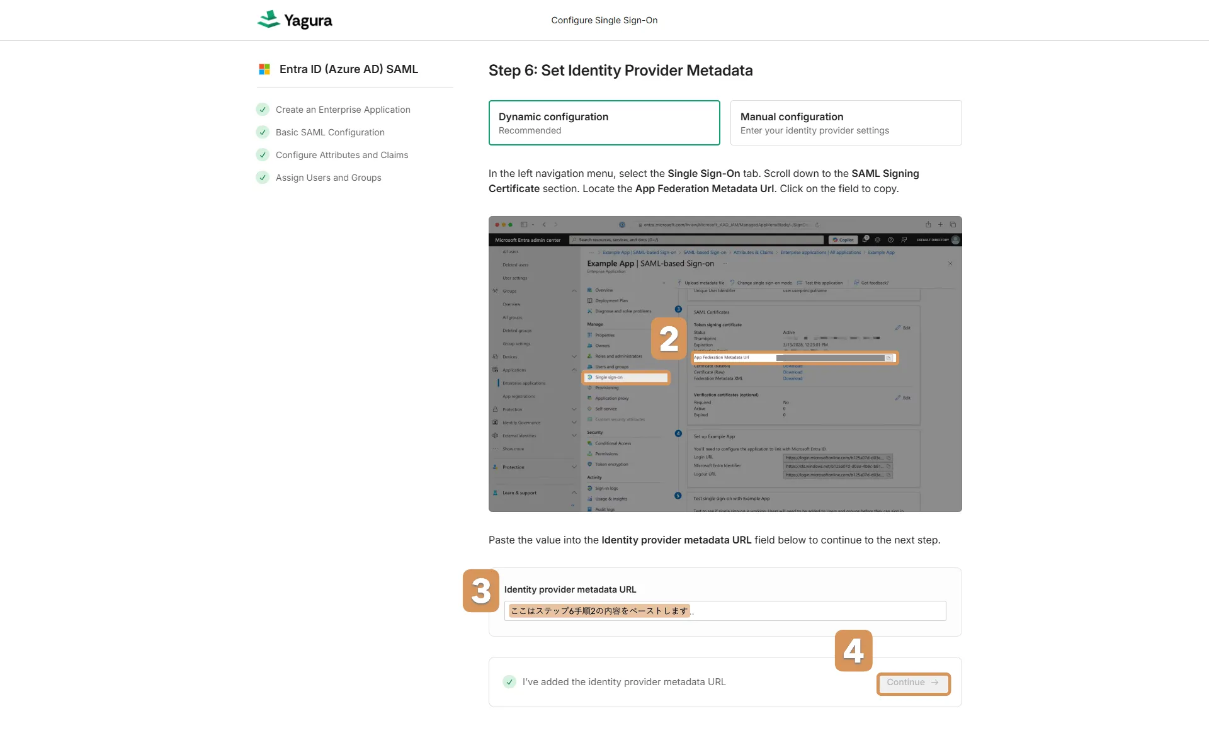
Task: Open the Create an Enterprise Application step
Action: click(x=343, y=110)
